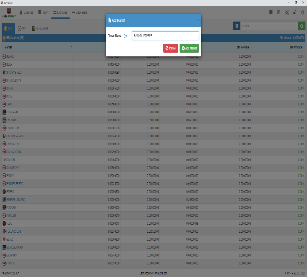Image resolution: width=307 pixels, height=277 pixels.
Task: Click the Token Name input field
Action: [x=165, y=36]
